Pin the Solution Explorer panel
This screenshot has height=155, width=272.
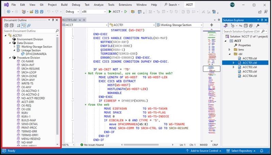pyautogui.click(x=262, y=20)
